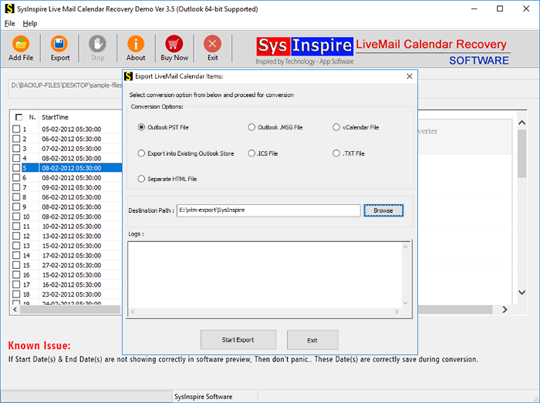Check the checkbox for row 7
The width and height of the screenshot is (540, 403).
[16, 187]
